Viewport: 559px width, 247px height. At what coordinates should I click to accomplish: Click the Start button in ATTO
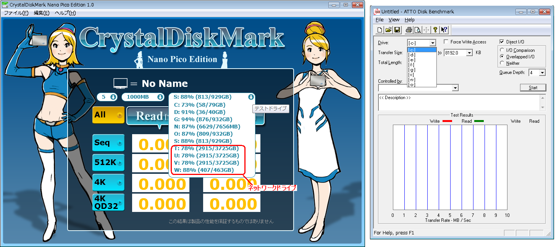coord(533,88)
